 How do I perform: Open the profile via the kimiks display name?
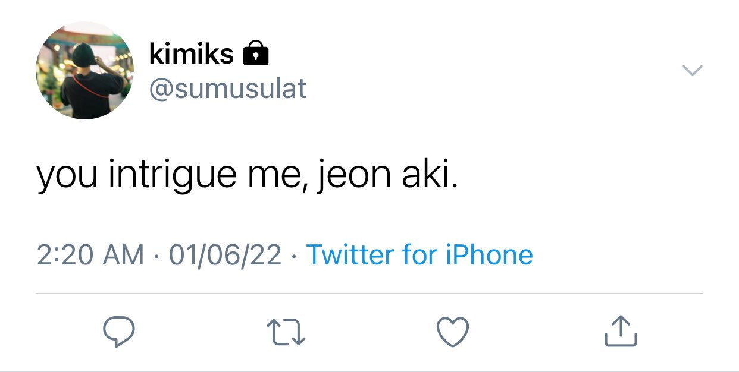tap(191, 54)
